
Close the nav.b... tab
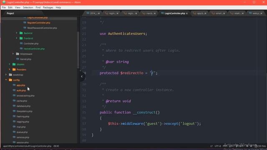(155, 13)
